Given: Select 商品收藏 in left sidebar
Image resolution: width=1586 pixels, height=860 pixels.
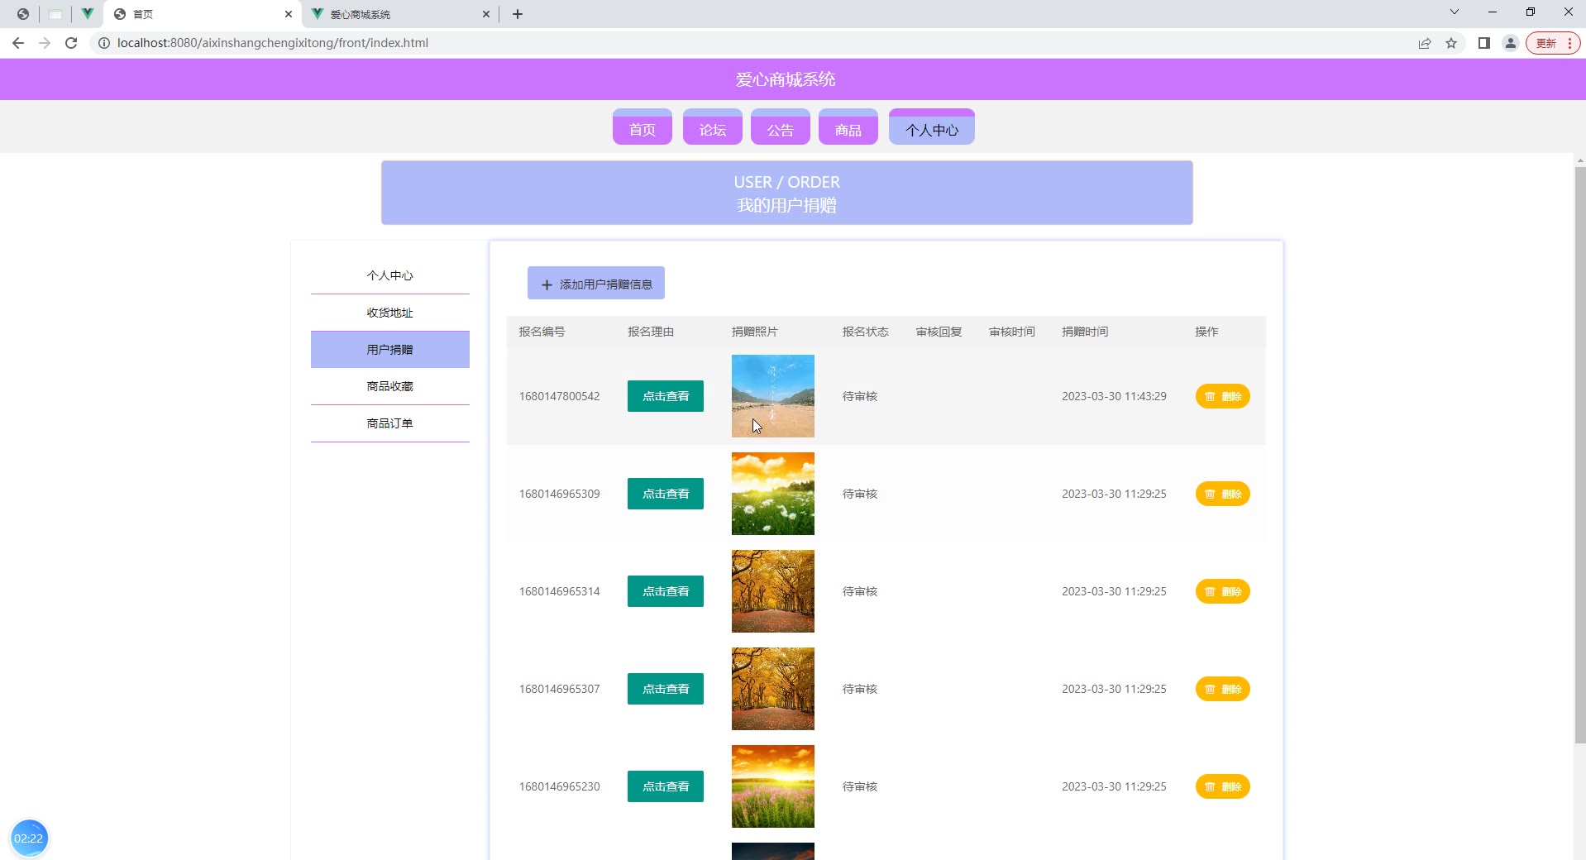Looking at the screenshot, I should [390, 386].
